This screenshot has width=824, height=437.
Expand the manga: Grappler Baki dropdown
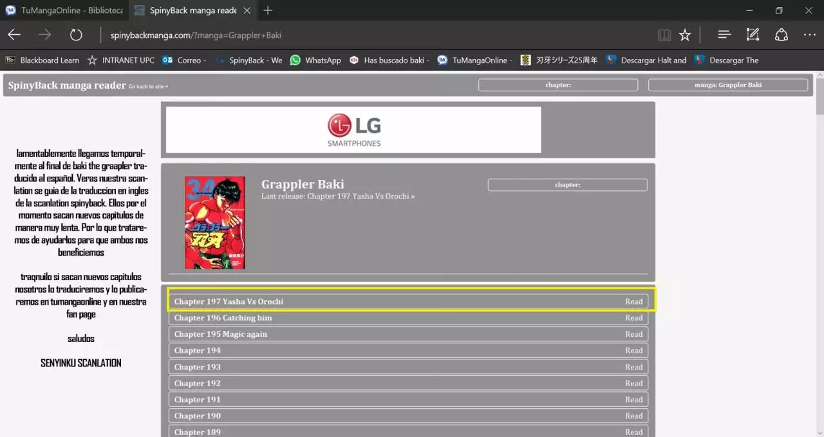click(x=727, y=85)
